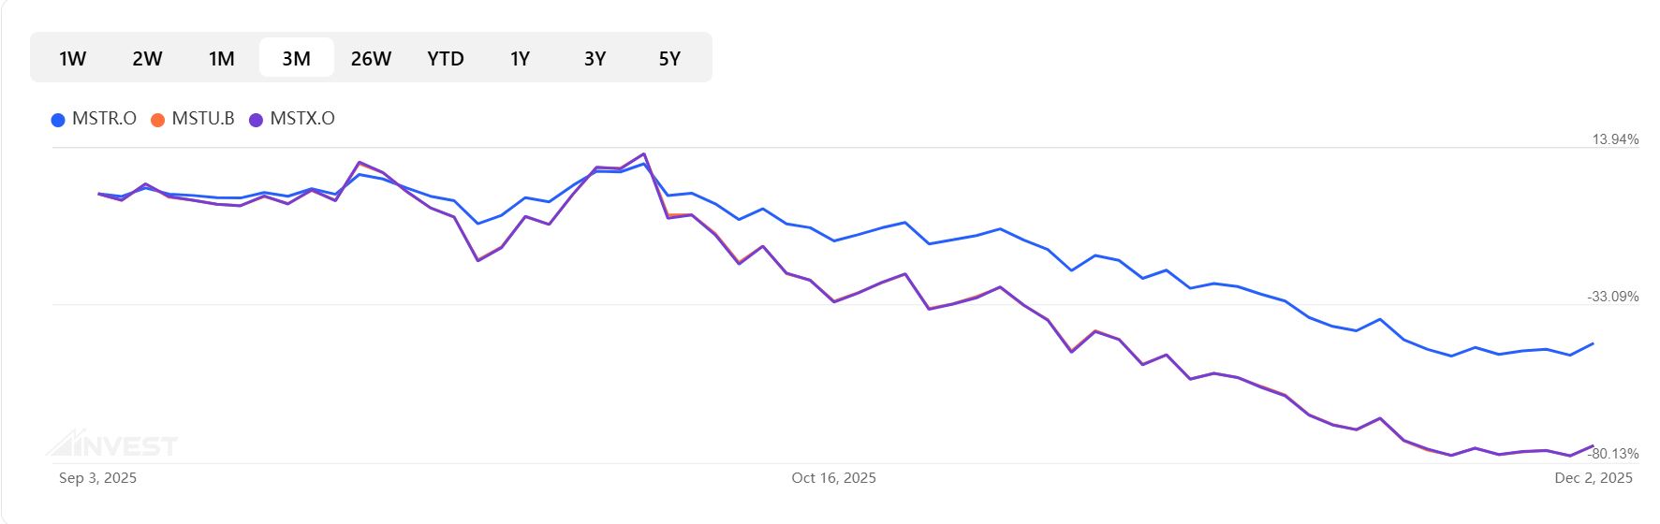Switch to YTD performance view

[x=446, y=58]
